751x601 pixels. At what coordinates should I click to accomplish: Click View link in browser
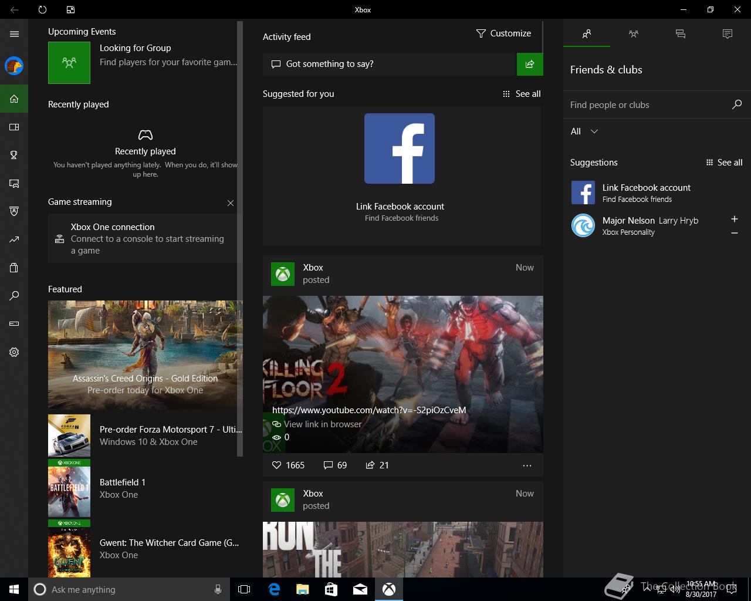(323, 424)
